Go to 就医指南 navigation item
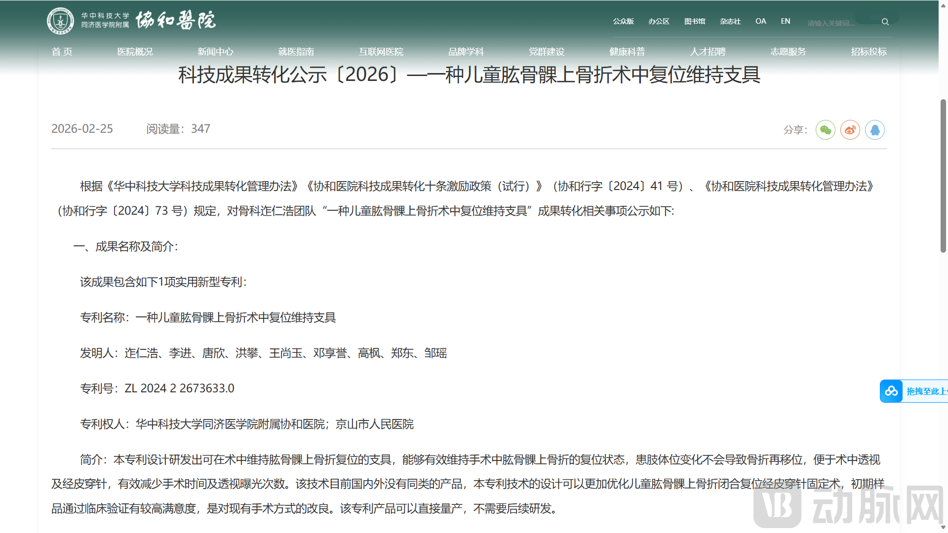948x533 pixels. pos(296,52)
